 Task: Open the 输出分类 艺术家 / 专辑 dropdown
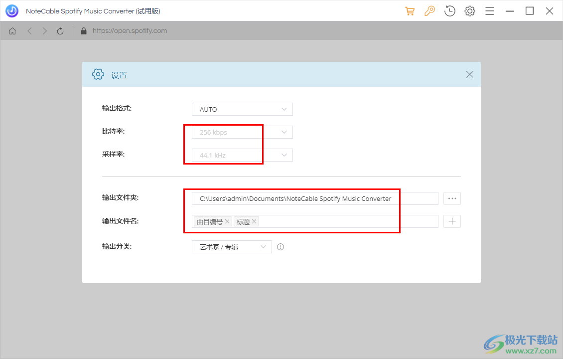[x=232, y=247]
